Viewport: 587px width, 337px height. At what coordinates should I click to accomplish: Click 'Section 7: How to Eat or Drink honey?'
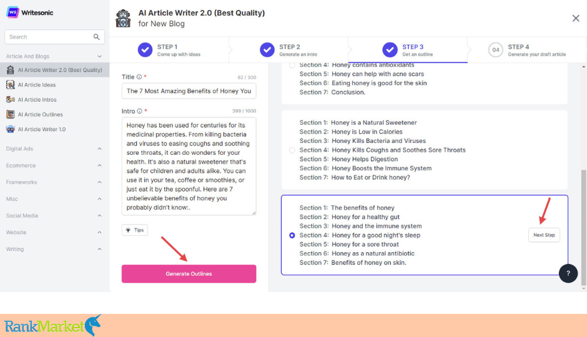(355, 177)
